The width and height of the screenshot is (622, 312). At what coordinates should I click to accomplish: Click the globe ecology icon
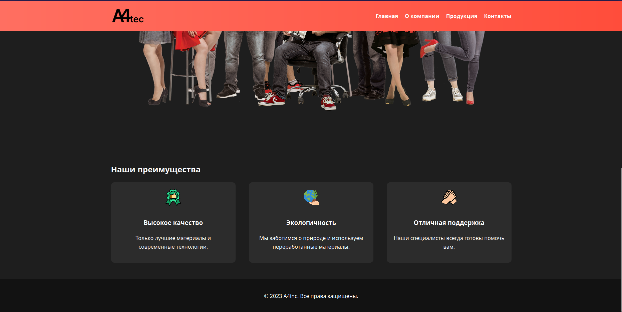pyautogui.click(x=311, y=197)
